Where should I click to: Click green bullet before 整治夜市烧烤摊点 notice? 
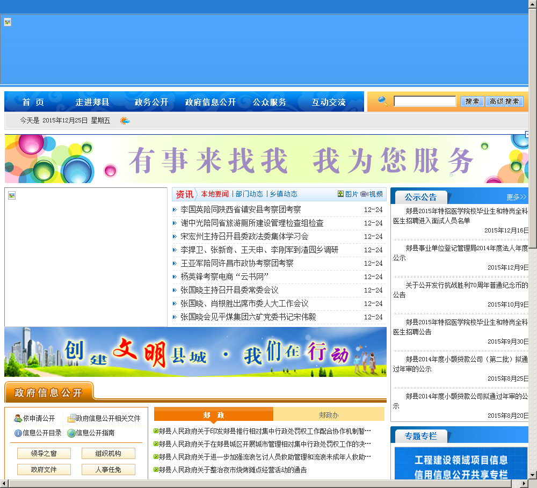tap(156, 470)
